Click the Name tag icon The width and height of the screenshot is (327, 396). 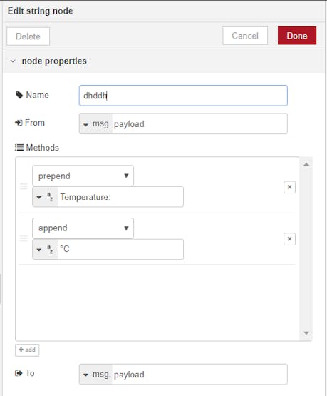click(x=19, y=95)
